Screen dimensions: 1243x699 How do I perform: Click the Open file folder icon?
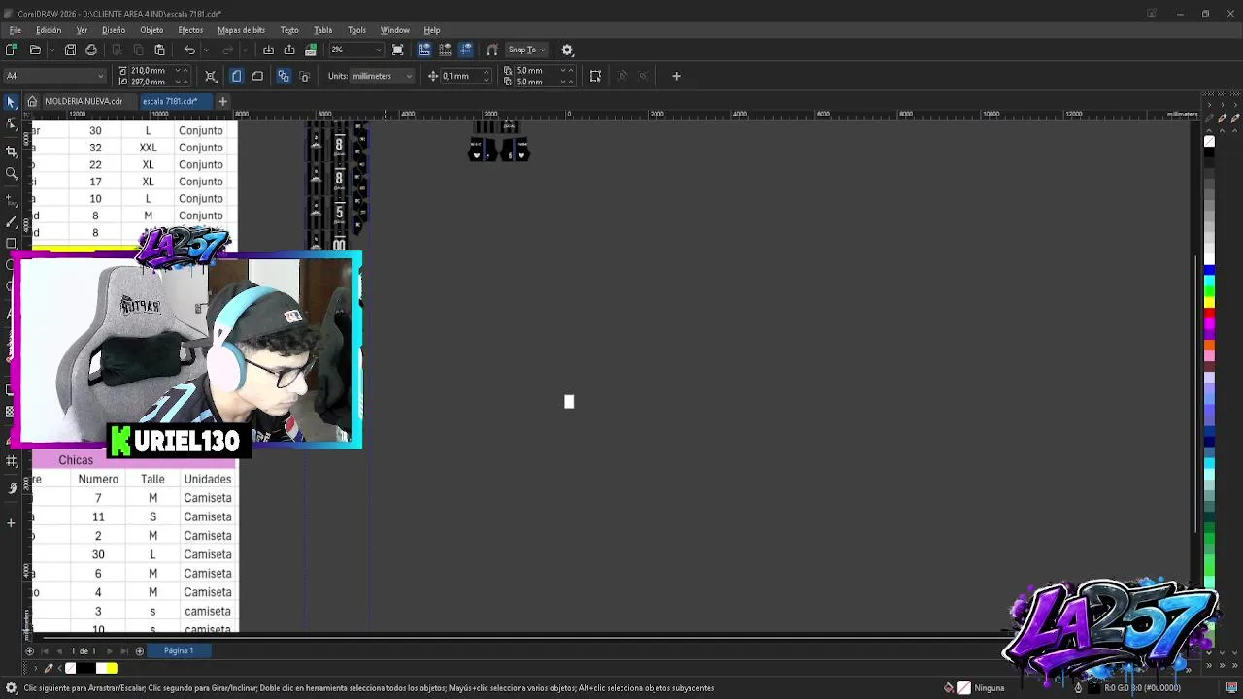coord(35,50)
